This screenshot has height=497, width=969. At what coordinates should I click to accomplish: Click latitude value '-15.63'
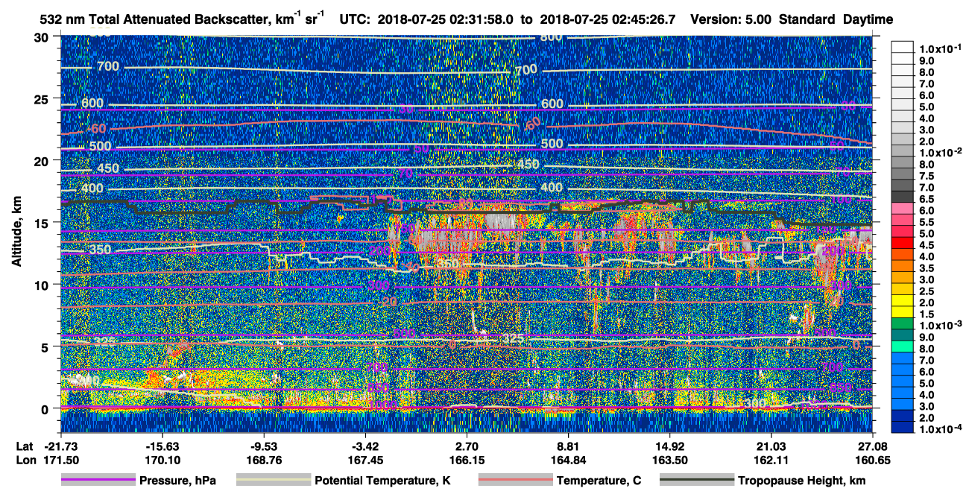pos(162,446)
